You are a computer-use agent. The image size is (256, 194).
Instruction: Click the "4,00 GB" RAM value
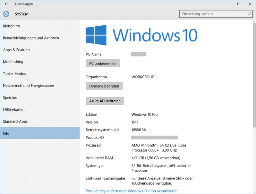[156, 158]
